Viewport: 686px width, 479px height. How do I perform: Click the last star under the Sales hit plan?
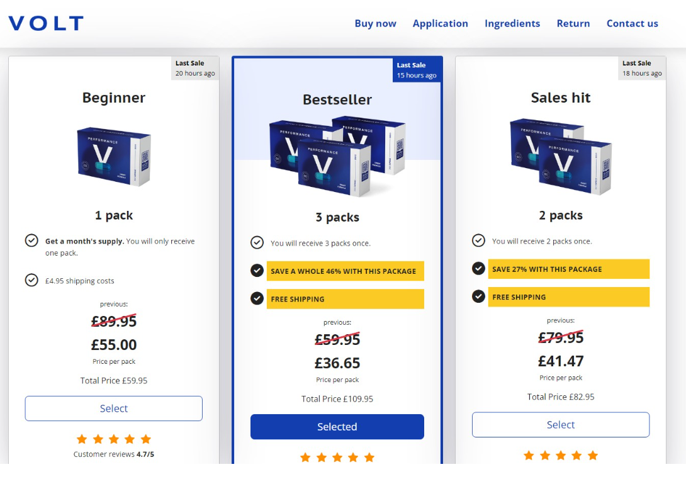593,454
